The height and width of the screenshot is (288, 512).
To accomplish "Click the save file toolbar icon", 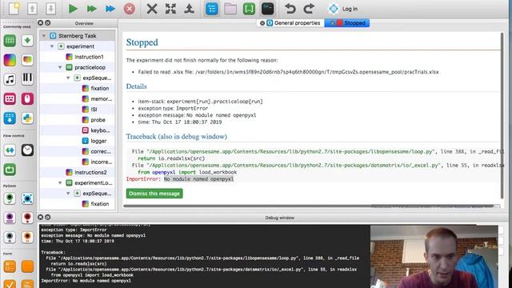I will (50, 9).
